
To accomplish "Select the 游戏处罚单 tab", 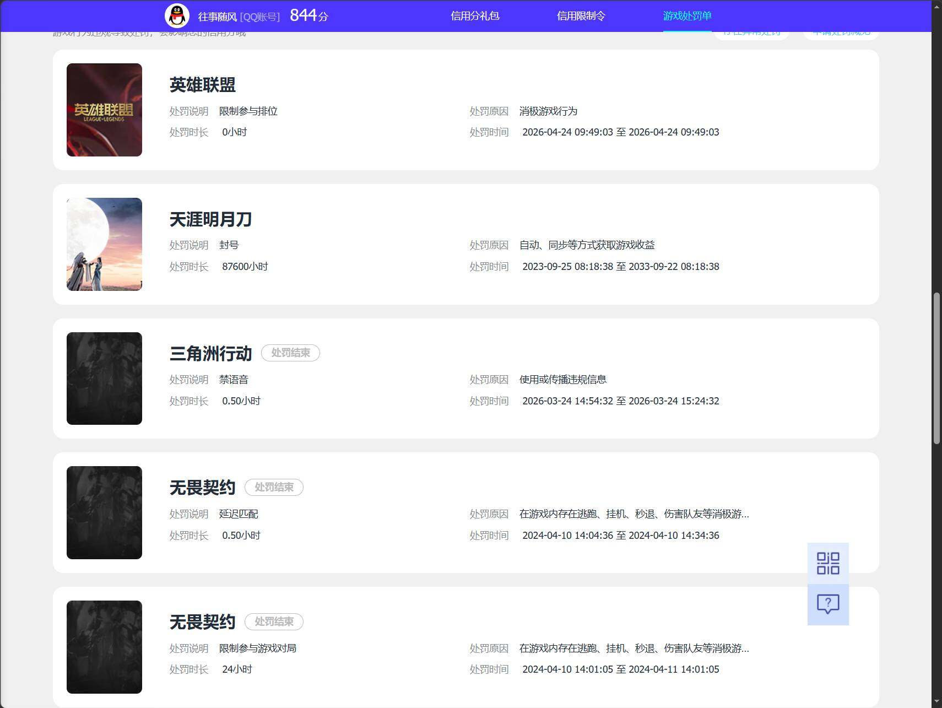I will pos(687,16).
